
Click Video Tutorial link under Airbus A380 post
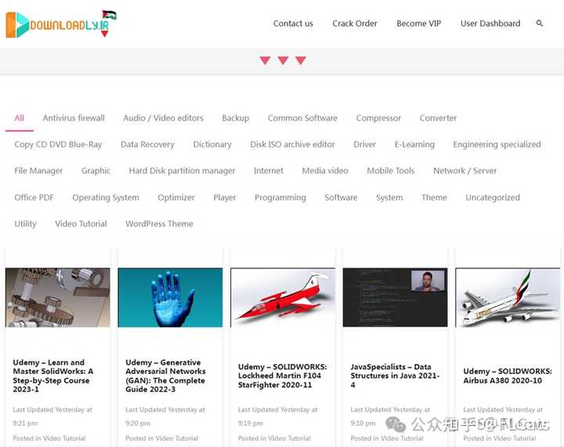(x=515, y=438)
